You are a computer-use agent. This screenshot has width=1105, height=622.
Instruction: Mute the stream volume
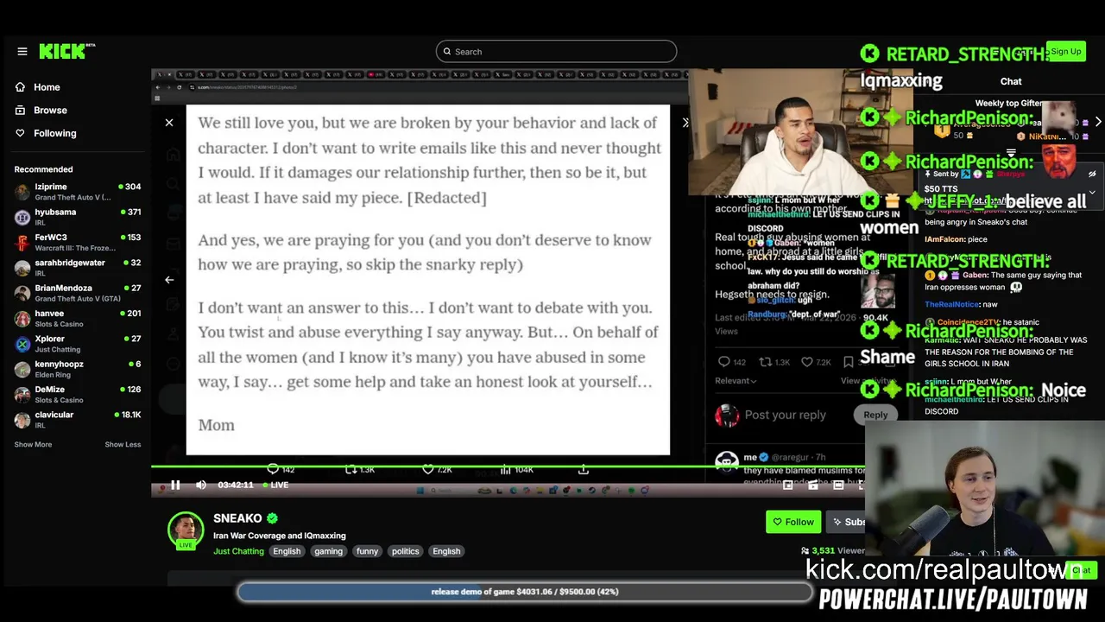201,485
